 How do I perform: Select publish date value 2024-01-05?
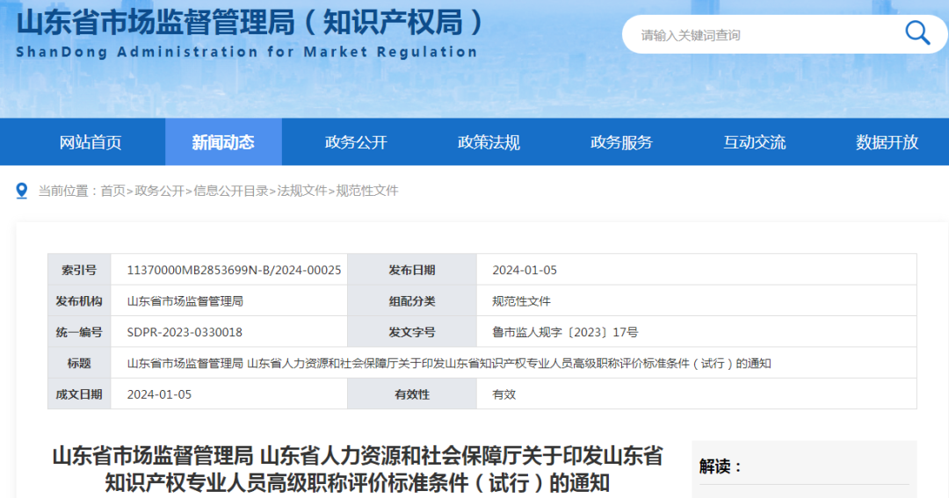point(524,270)
